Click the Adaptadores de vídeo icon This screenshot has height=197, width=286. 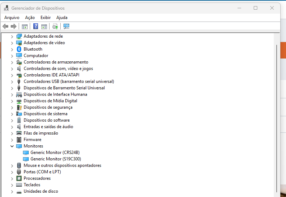[19, 43]
